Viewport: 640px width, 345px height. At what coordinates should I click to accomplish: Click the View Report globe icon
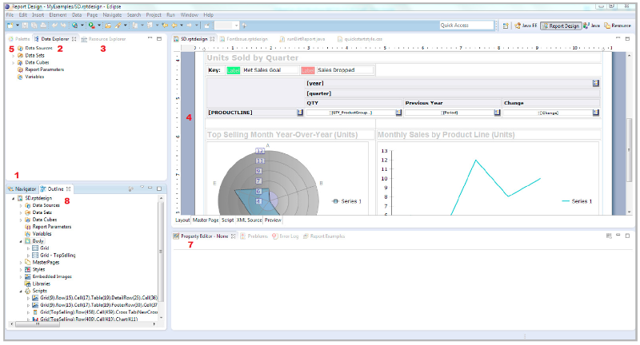[x=74, y=26]
